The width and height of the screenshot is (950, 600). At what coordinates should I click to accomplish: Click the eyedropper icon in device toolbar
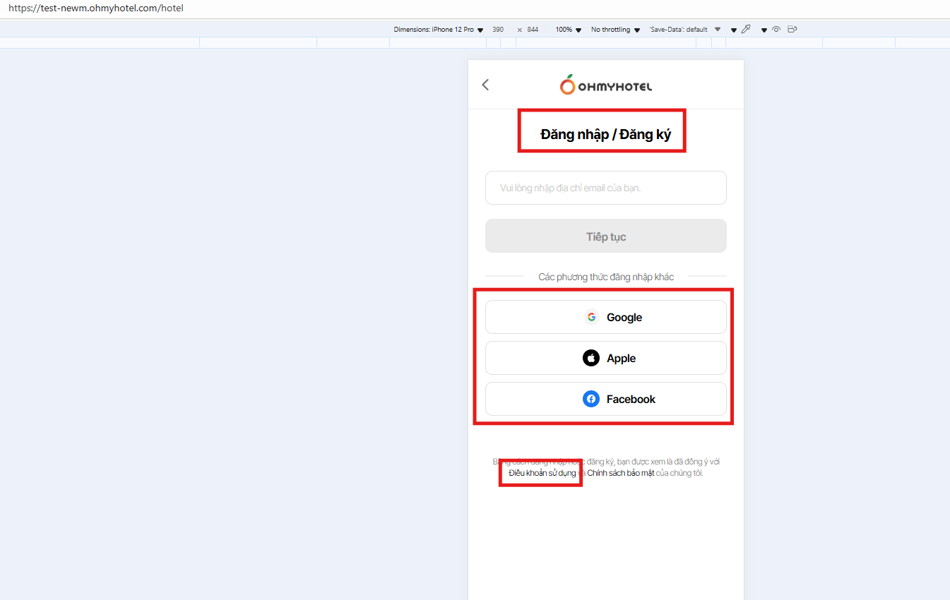[x=746, y=30]
